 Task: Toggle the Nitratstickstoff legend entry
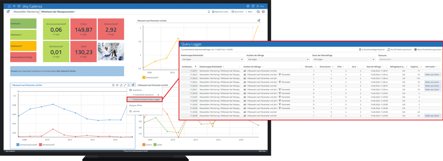tap(150, 77)
